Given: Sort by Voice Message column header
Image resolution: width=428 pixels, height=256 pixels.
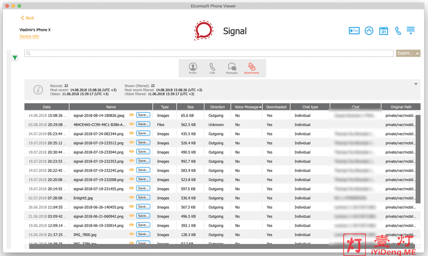Looking at the screenshot, I should pyautogui.click(x=247, y=107).
